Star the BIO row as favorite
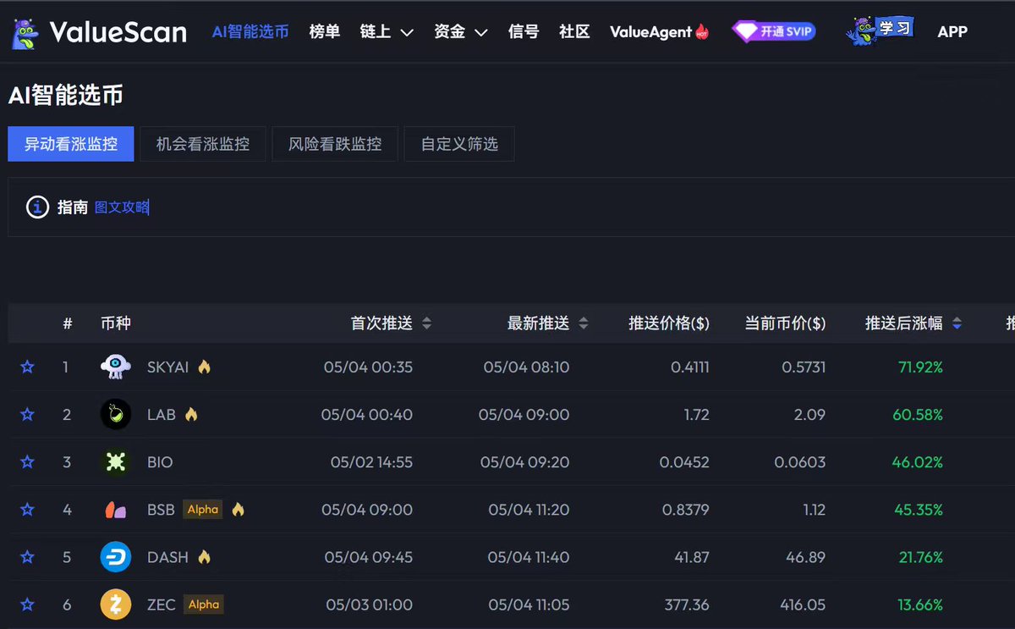Image resolution: width=1015 pixels, height=629 pixels. click(x=27, y=462)
